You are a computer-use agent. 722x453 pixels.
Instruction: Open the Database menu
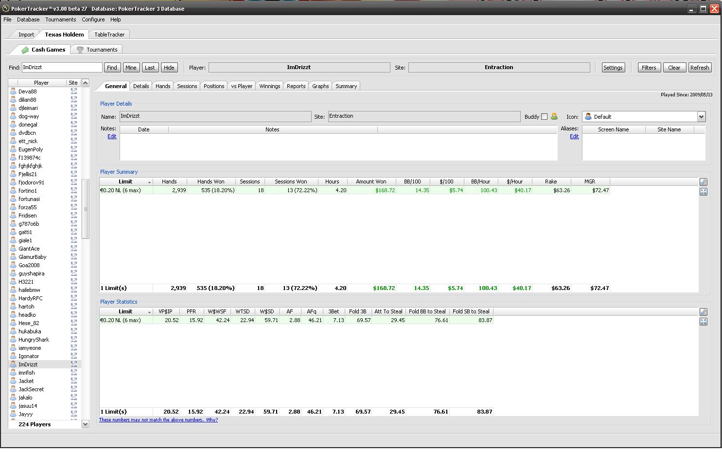tap(28, 19)
